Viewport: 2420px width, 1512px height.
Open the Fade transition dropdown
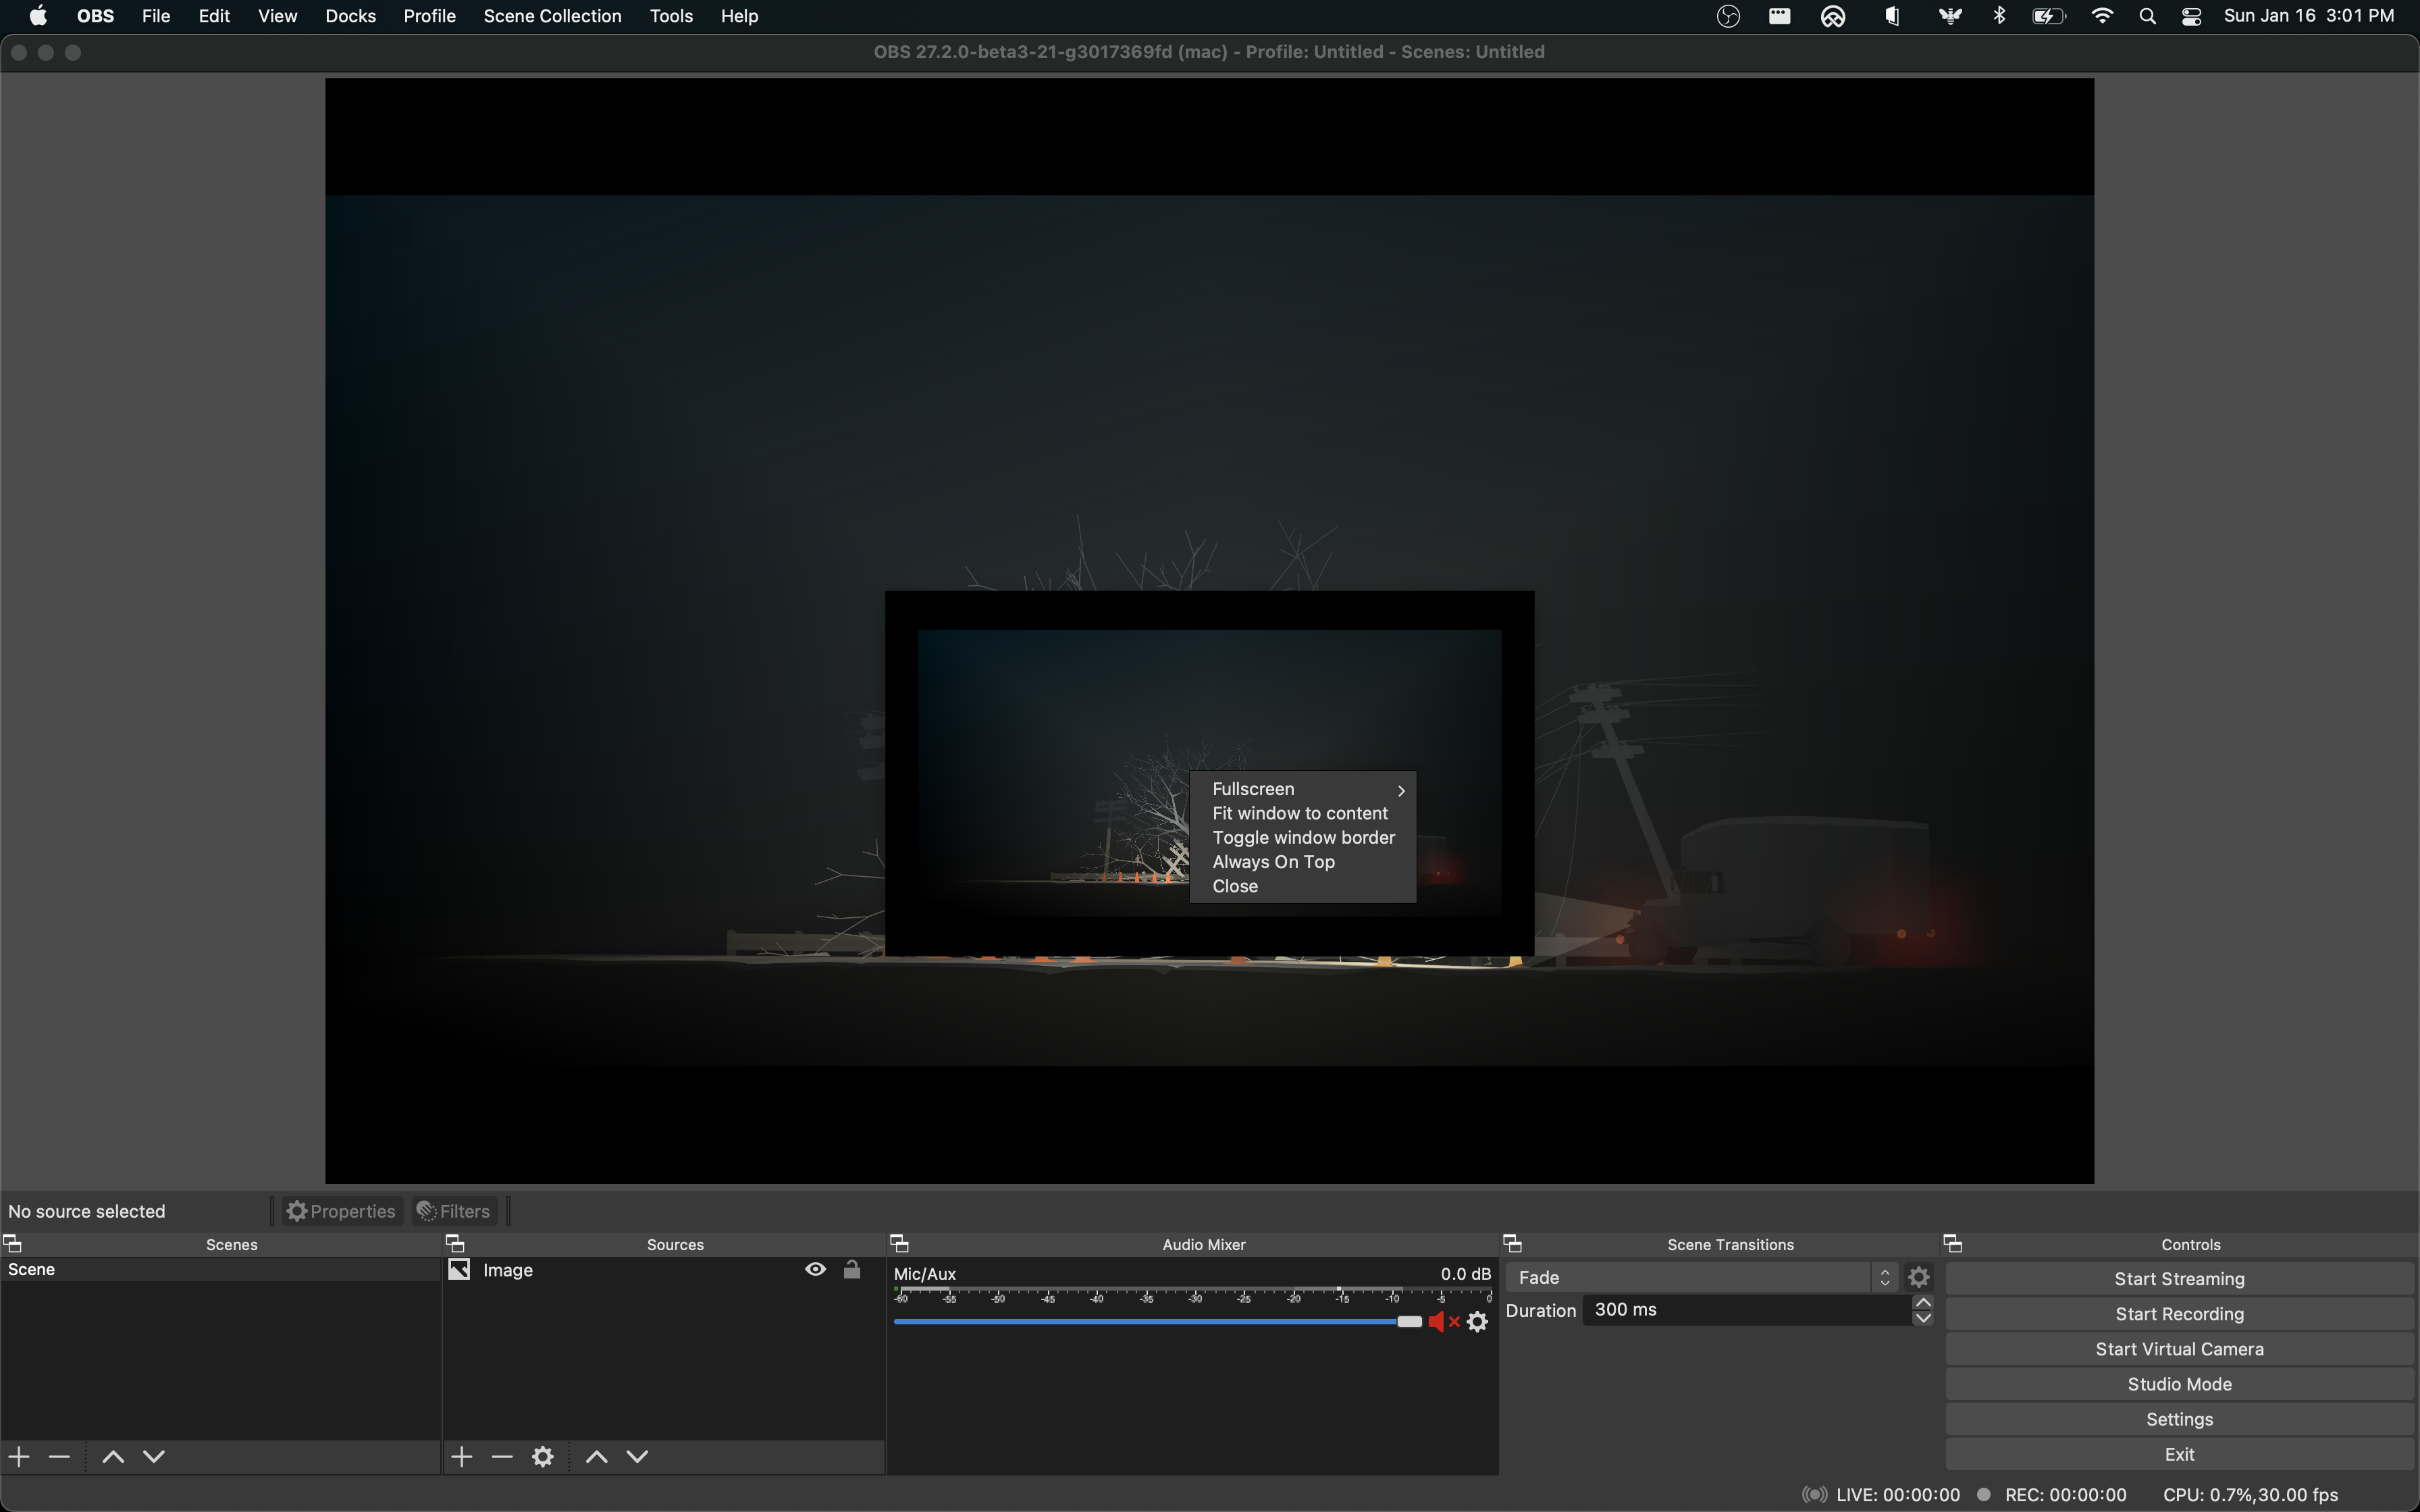[1700, 1277]
